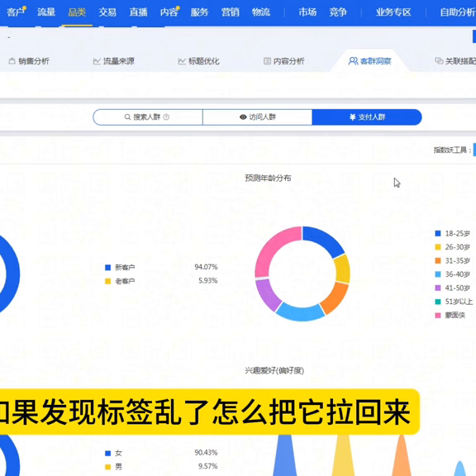Open the 业务专区 top menu

(393, 12)
